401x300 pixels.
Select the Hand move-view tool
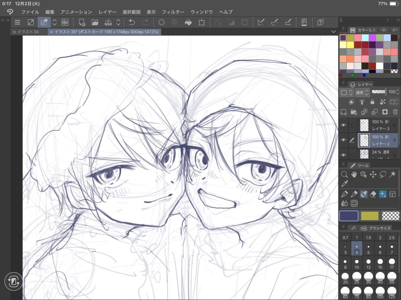tap(354, 174)
